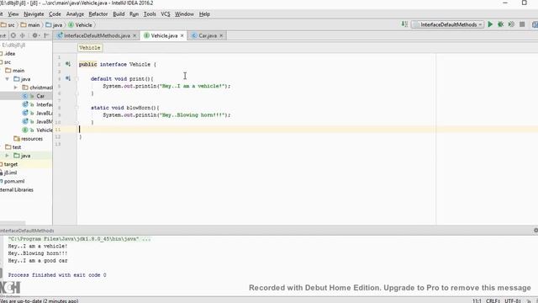Close the Vehicle.java tab
This screenshot has height=303, width=538.
(182, 35)
